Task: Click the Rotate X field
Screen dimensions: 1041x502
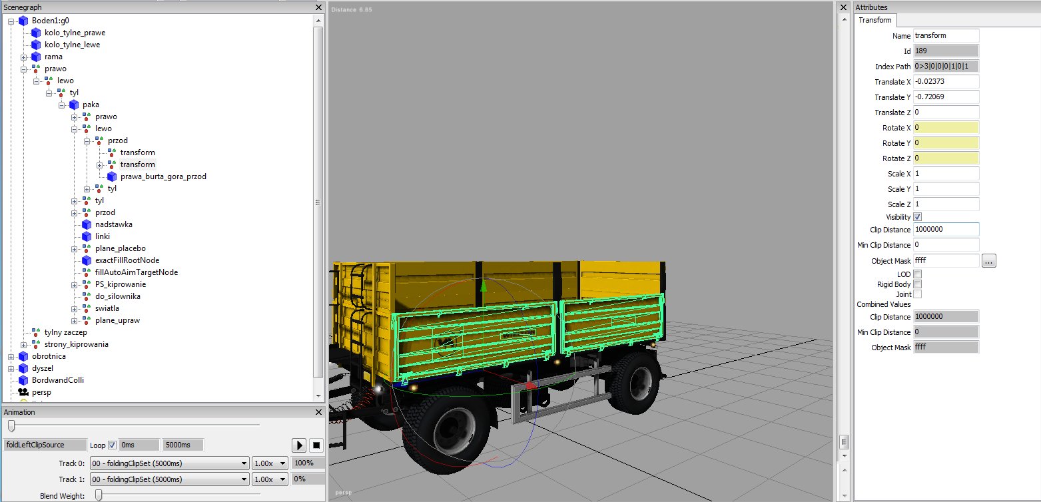Action: (x=946, y=128)
